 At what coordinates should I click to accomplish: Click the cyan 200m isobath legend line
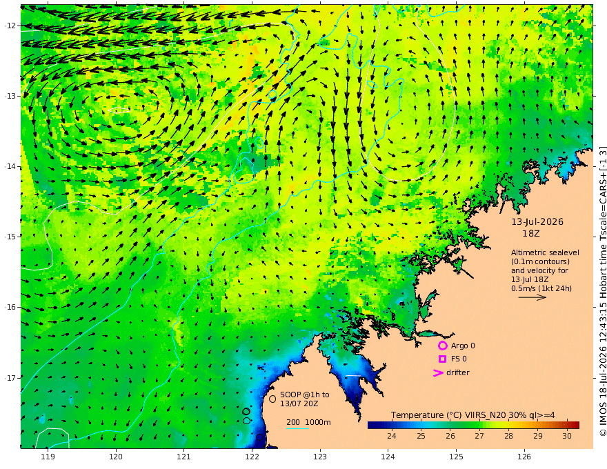coord(297,428)
